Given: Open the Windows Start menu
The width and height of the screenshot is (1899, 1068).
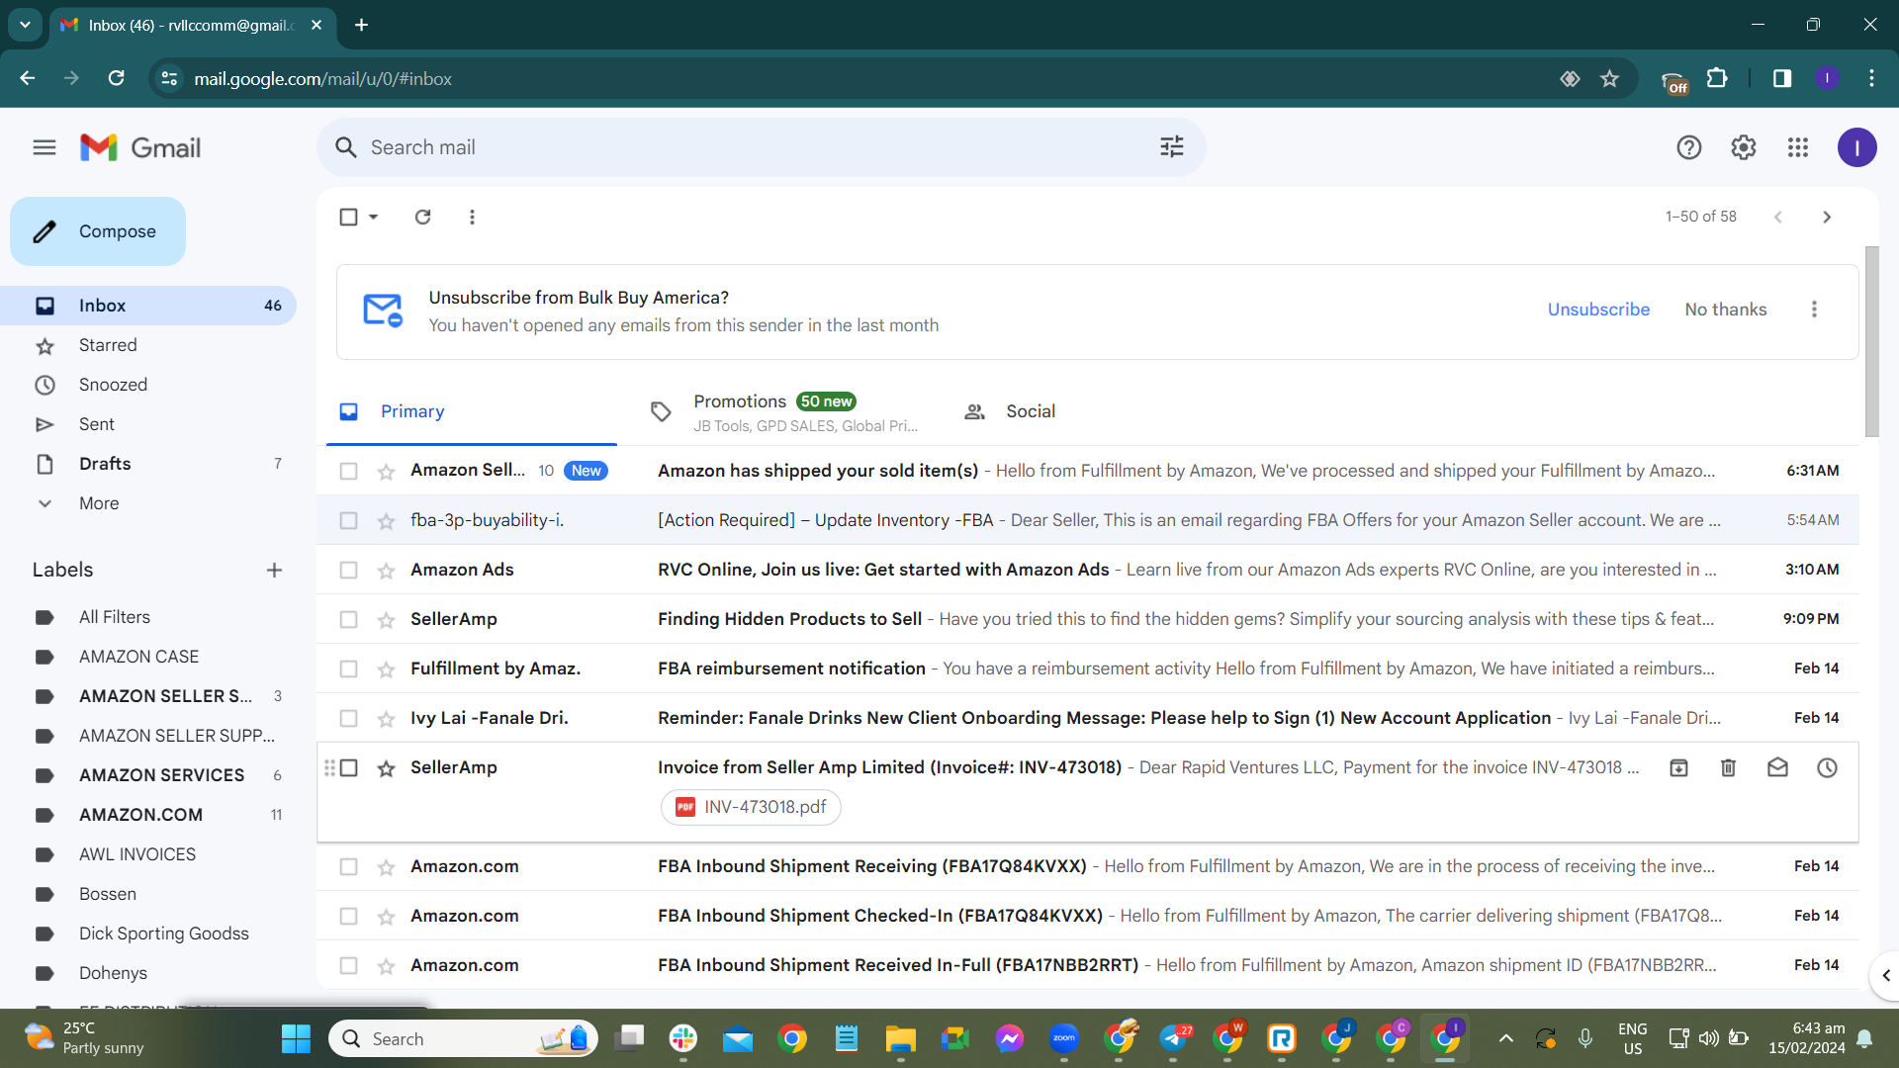Looking at the screenshot, I should [296, 1038].
